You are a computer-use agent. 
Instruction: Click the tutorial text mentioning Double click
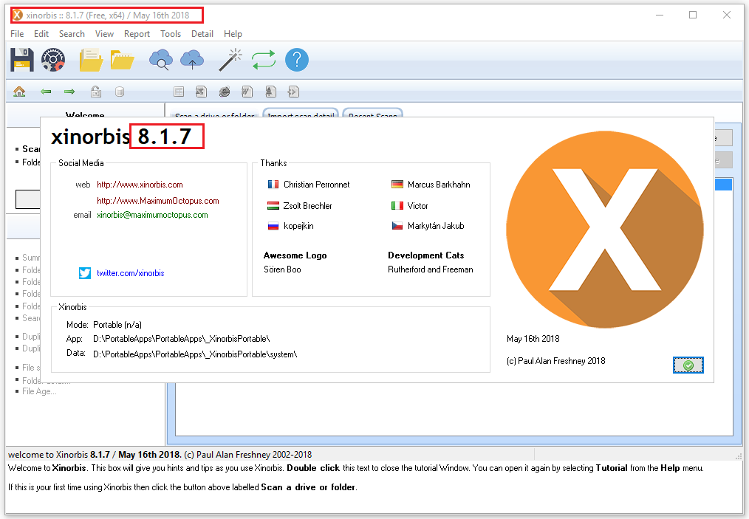[356, 468]
